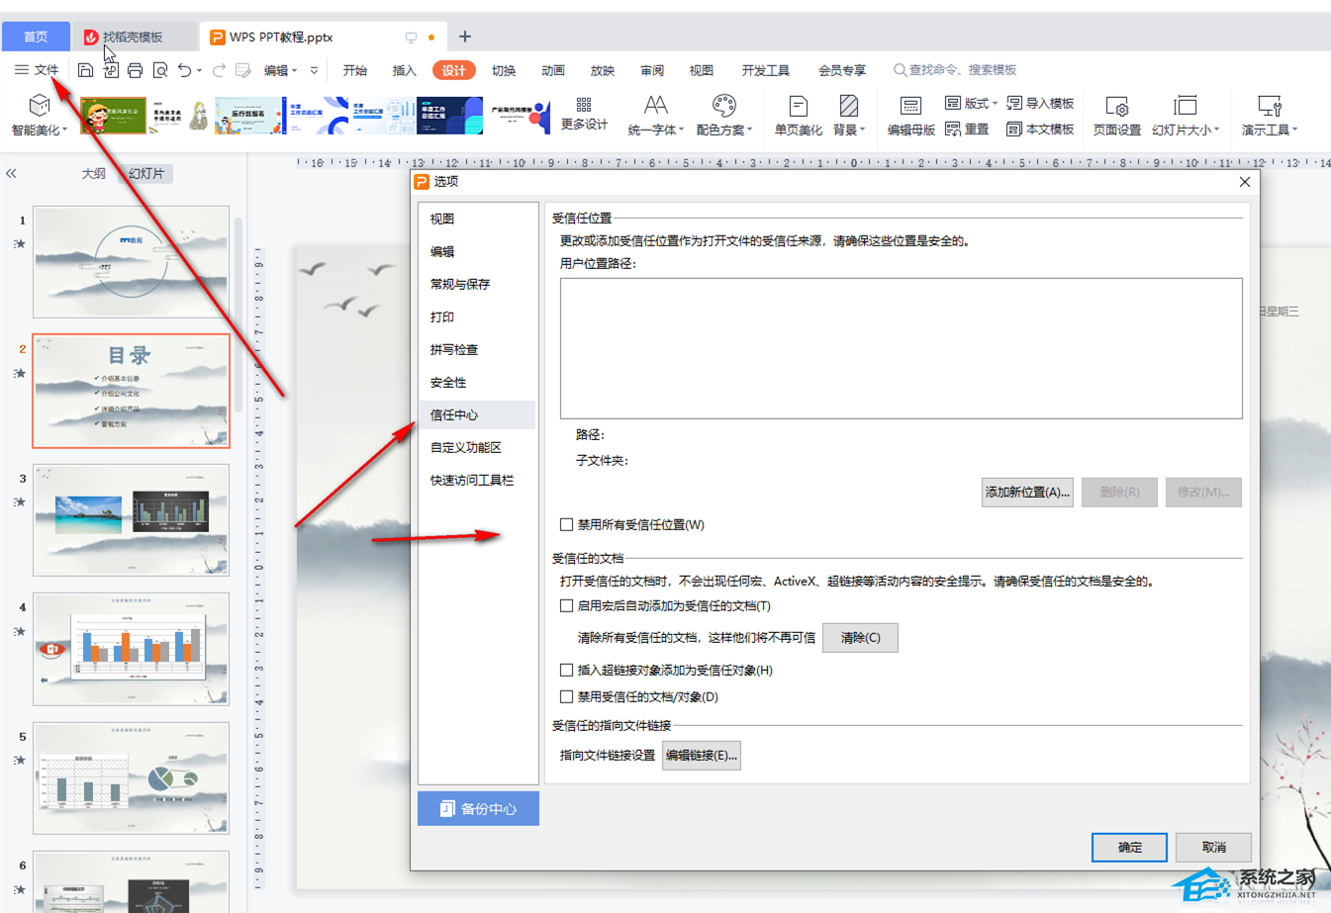Open 智能美化 tool
This screenshot has height=913, width=1331.
point(39,116)
